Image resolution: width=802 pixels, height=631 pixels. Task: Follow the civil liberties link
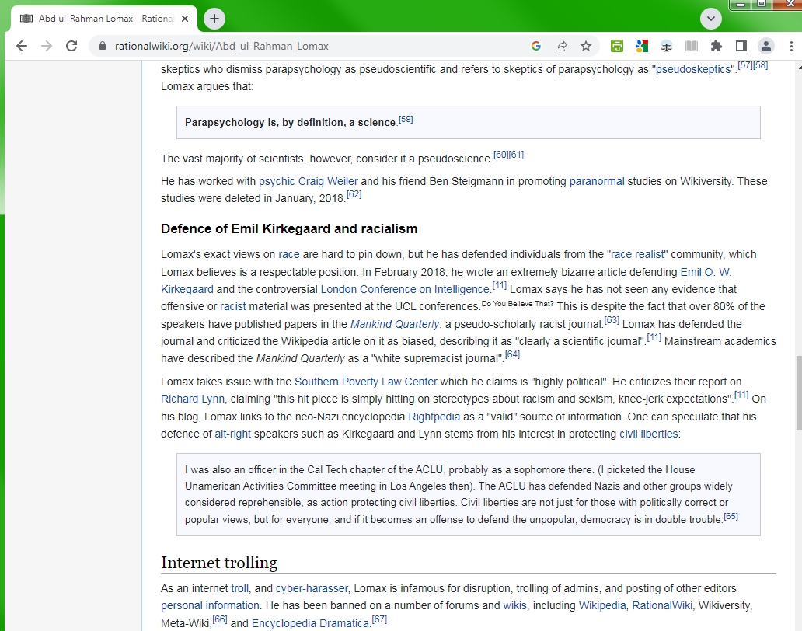[649, 434]
